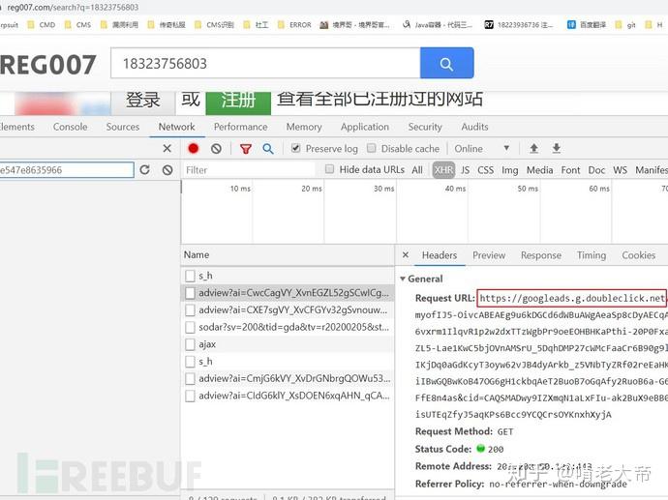Click the refresh icon beside the search box
Image resolution: width=668 pixels, height=500 pixels.
(x=145, y=170)
